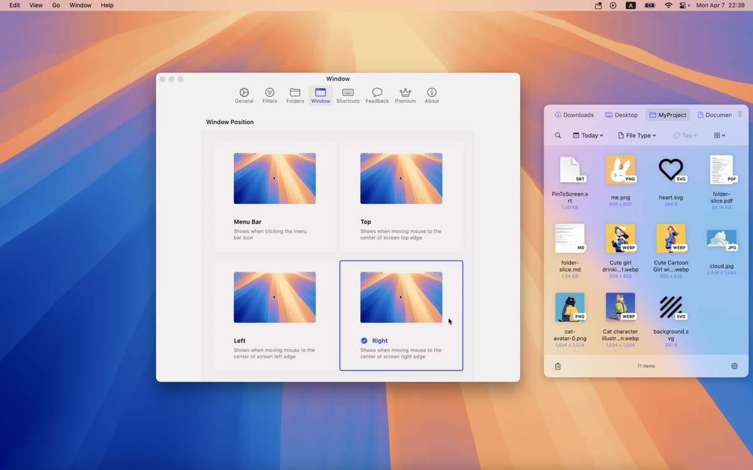The height and width of the screenshot is (470, 753).
Task: Open the Folders preferences tab
Action: click(x=295, y=96)
